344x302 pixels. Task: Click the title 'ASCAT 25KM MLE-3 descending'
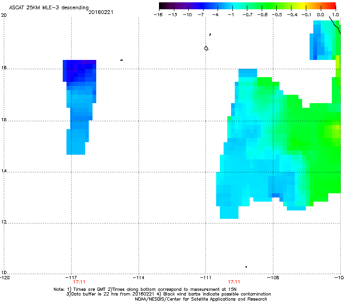click(x=49, y=7)
